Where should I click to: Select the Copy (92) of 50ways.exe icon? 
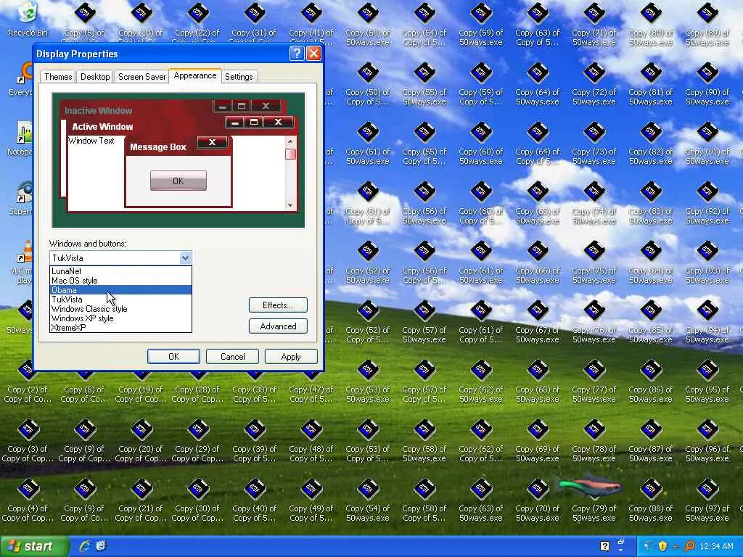pos(707,202)
